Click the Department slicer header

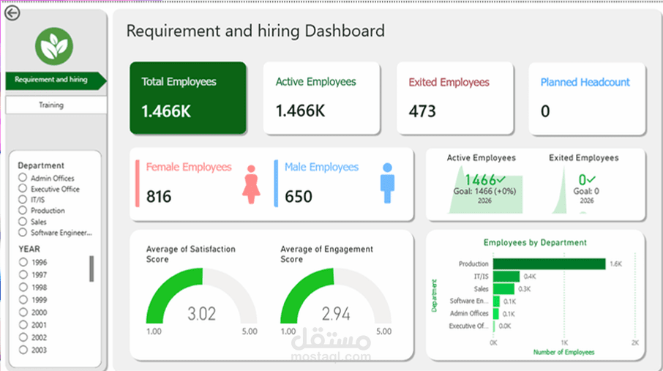pyautogui.click(x=41, y=165)
